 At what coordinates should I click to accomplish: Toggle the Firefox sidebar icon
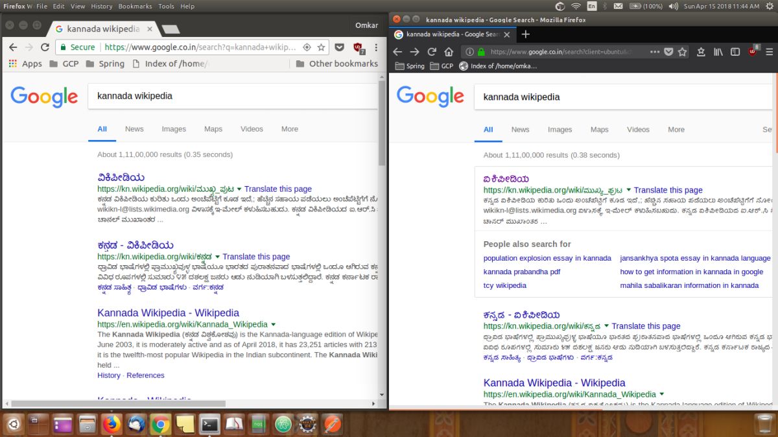[735, 52]
